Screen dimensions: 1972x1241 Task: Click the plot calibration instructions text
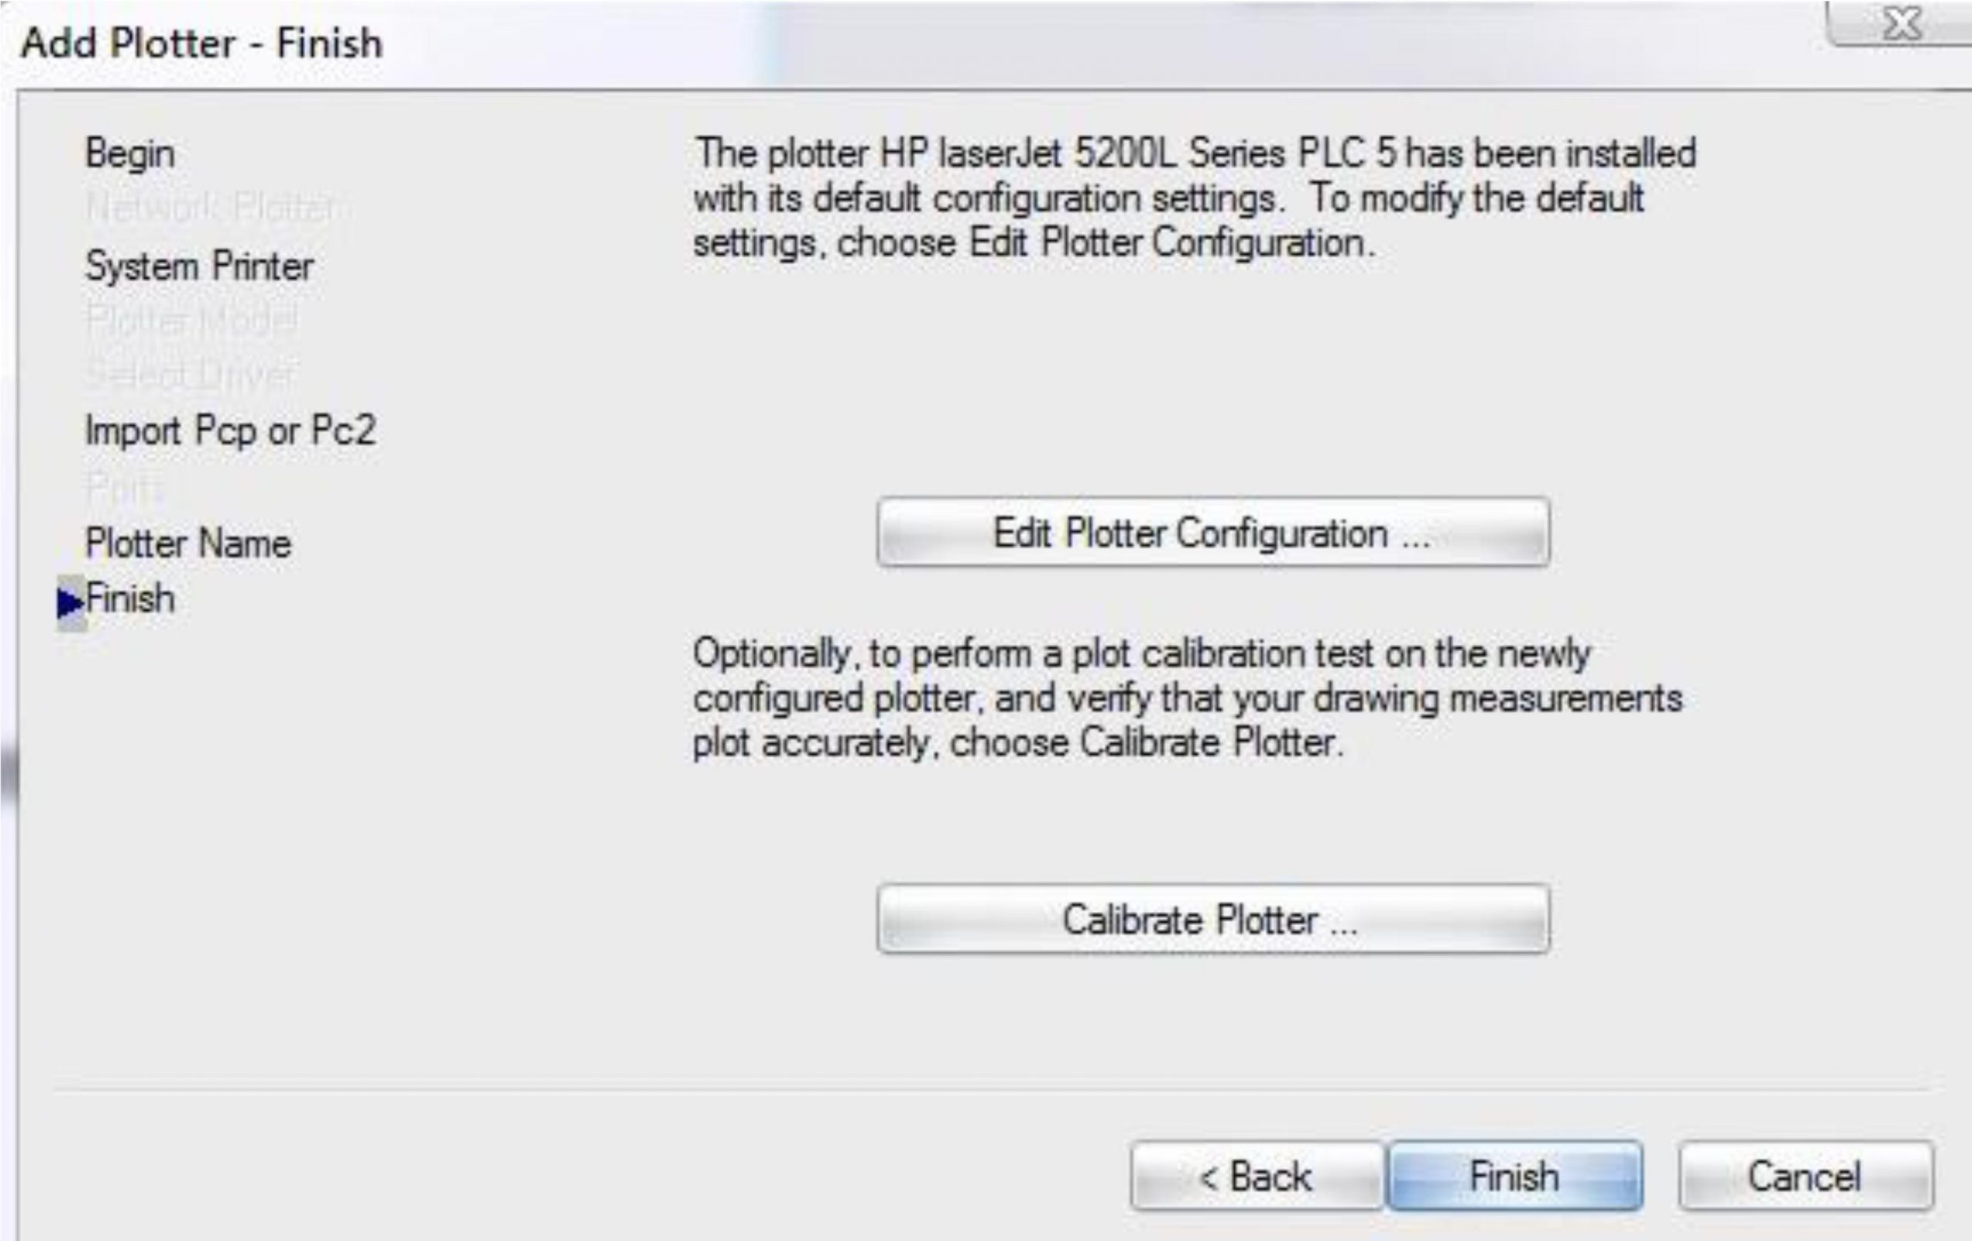(x=1186, y=699)
